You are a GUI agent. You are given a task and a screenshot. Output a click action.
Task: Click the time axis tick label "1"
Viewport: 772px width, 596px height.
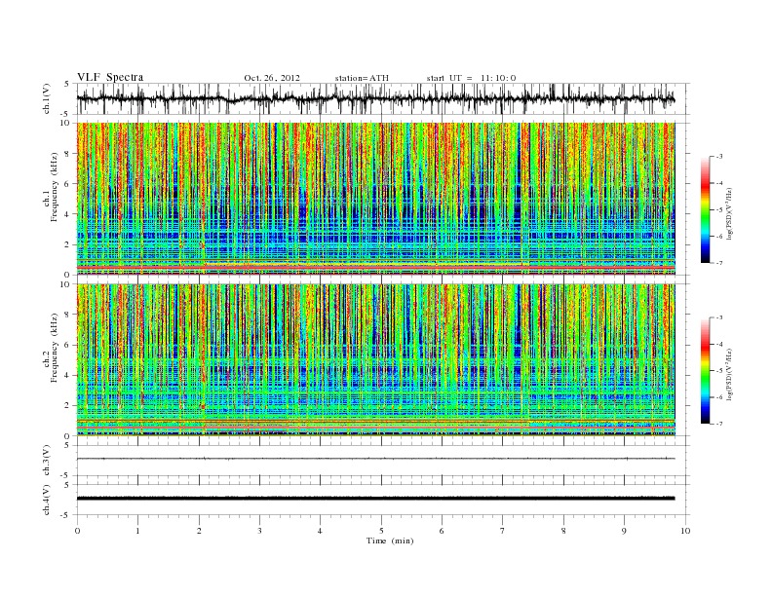click(x=137, y=531)
